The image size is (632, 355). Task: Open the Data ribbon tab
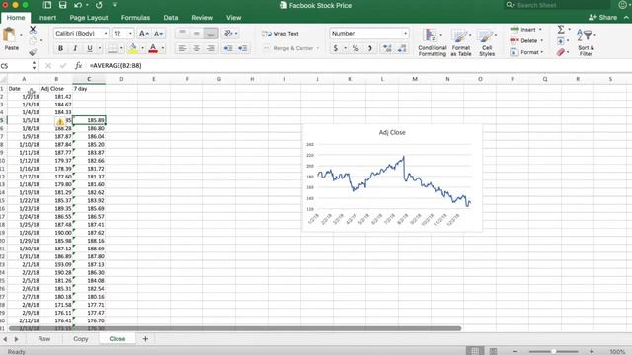click(171, 18)
